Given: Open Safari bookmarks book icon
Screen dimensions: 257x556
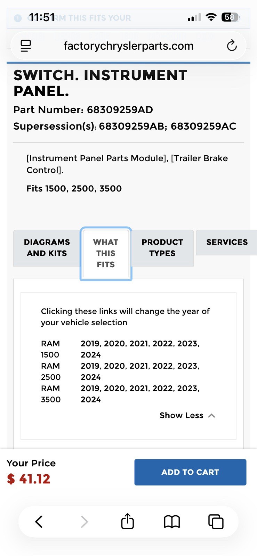Looking at the screenshot, I should tap(172, 522).
